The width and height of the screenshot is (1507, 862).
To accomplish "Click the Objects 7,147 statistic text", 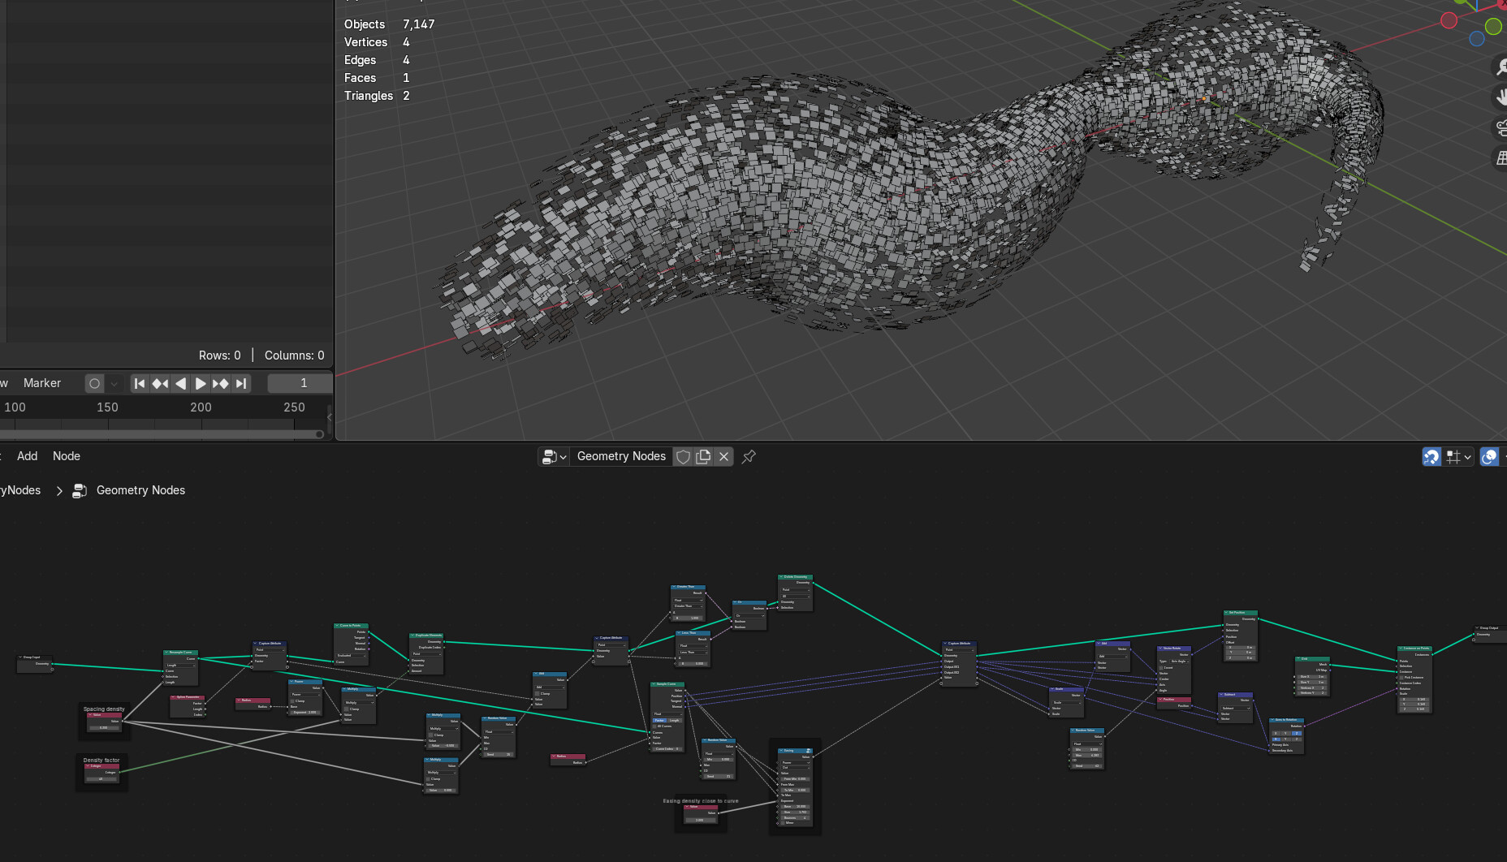I will [389, 24].
